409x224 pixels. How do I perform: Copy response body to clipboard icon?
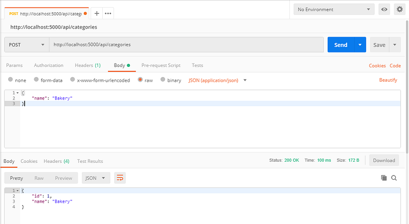tap(384, 178)
